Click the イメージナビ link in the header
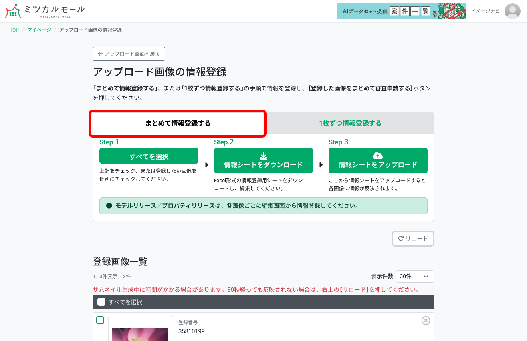527x341 pixels. pyautogui.click(x=485, y=11)
